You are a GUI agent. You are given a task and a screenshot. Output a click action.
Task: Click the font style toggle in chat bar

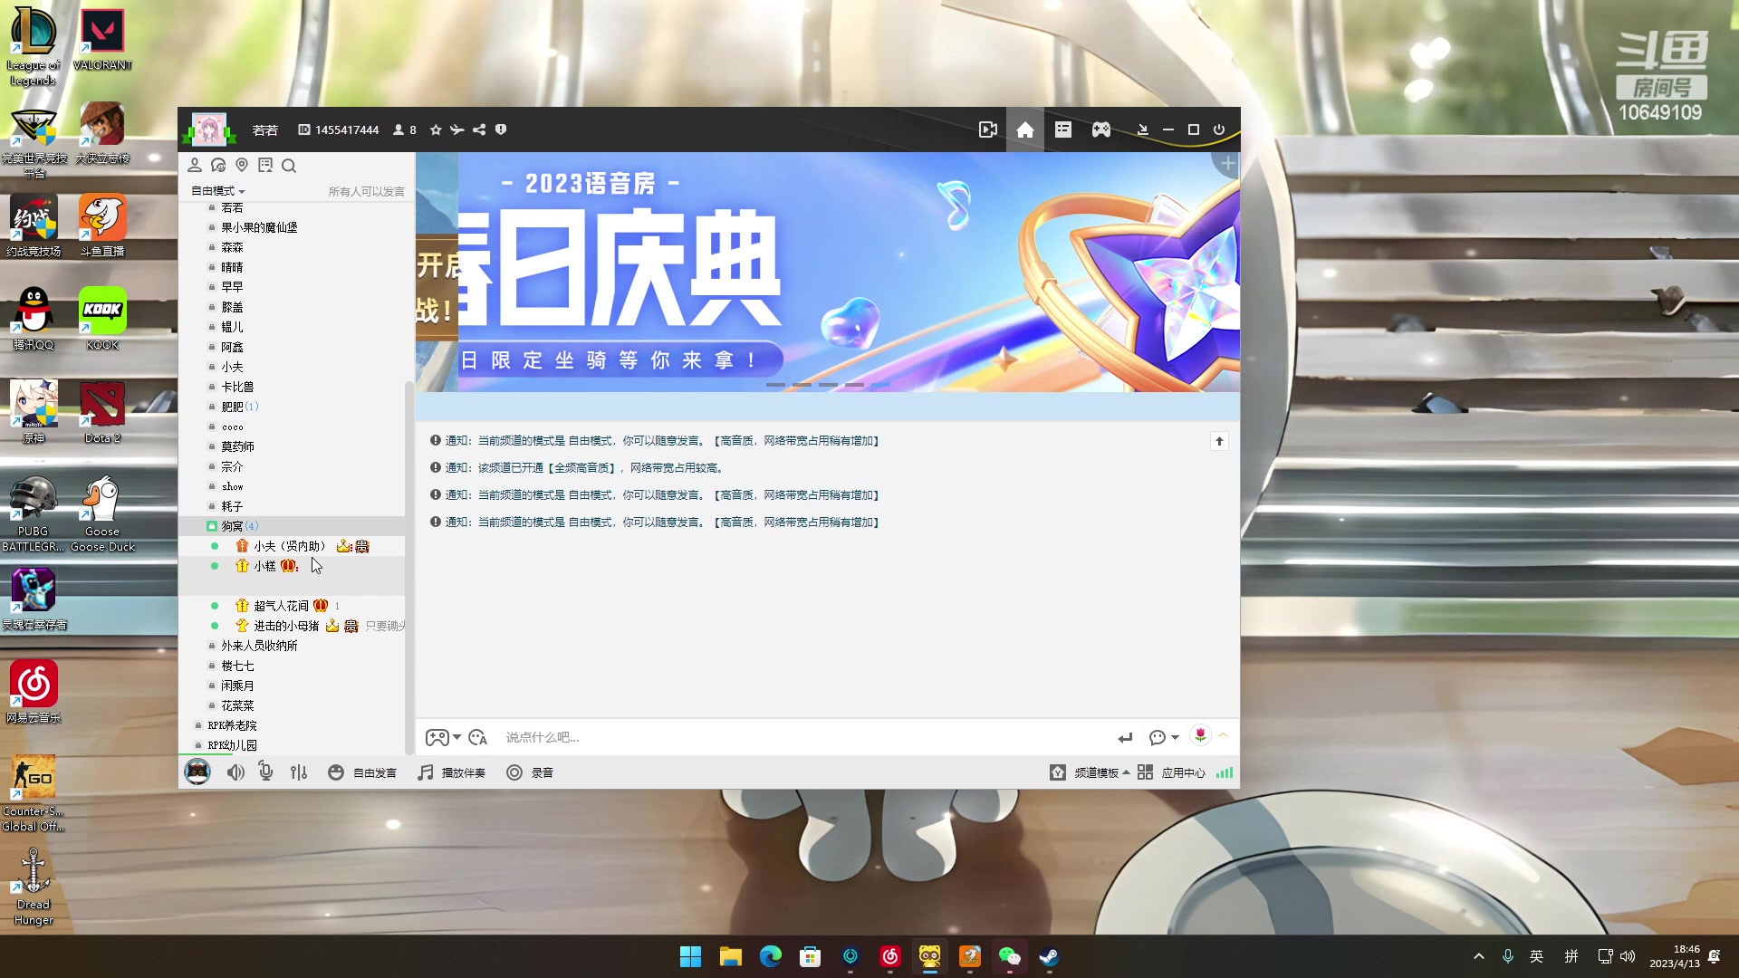477,737
